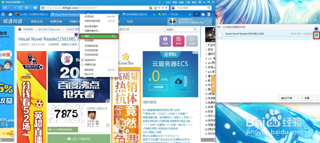Click the trash bin icon on tab bar
Screen dimensions: 320x143
coord(209,14)
